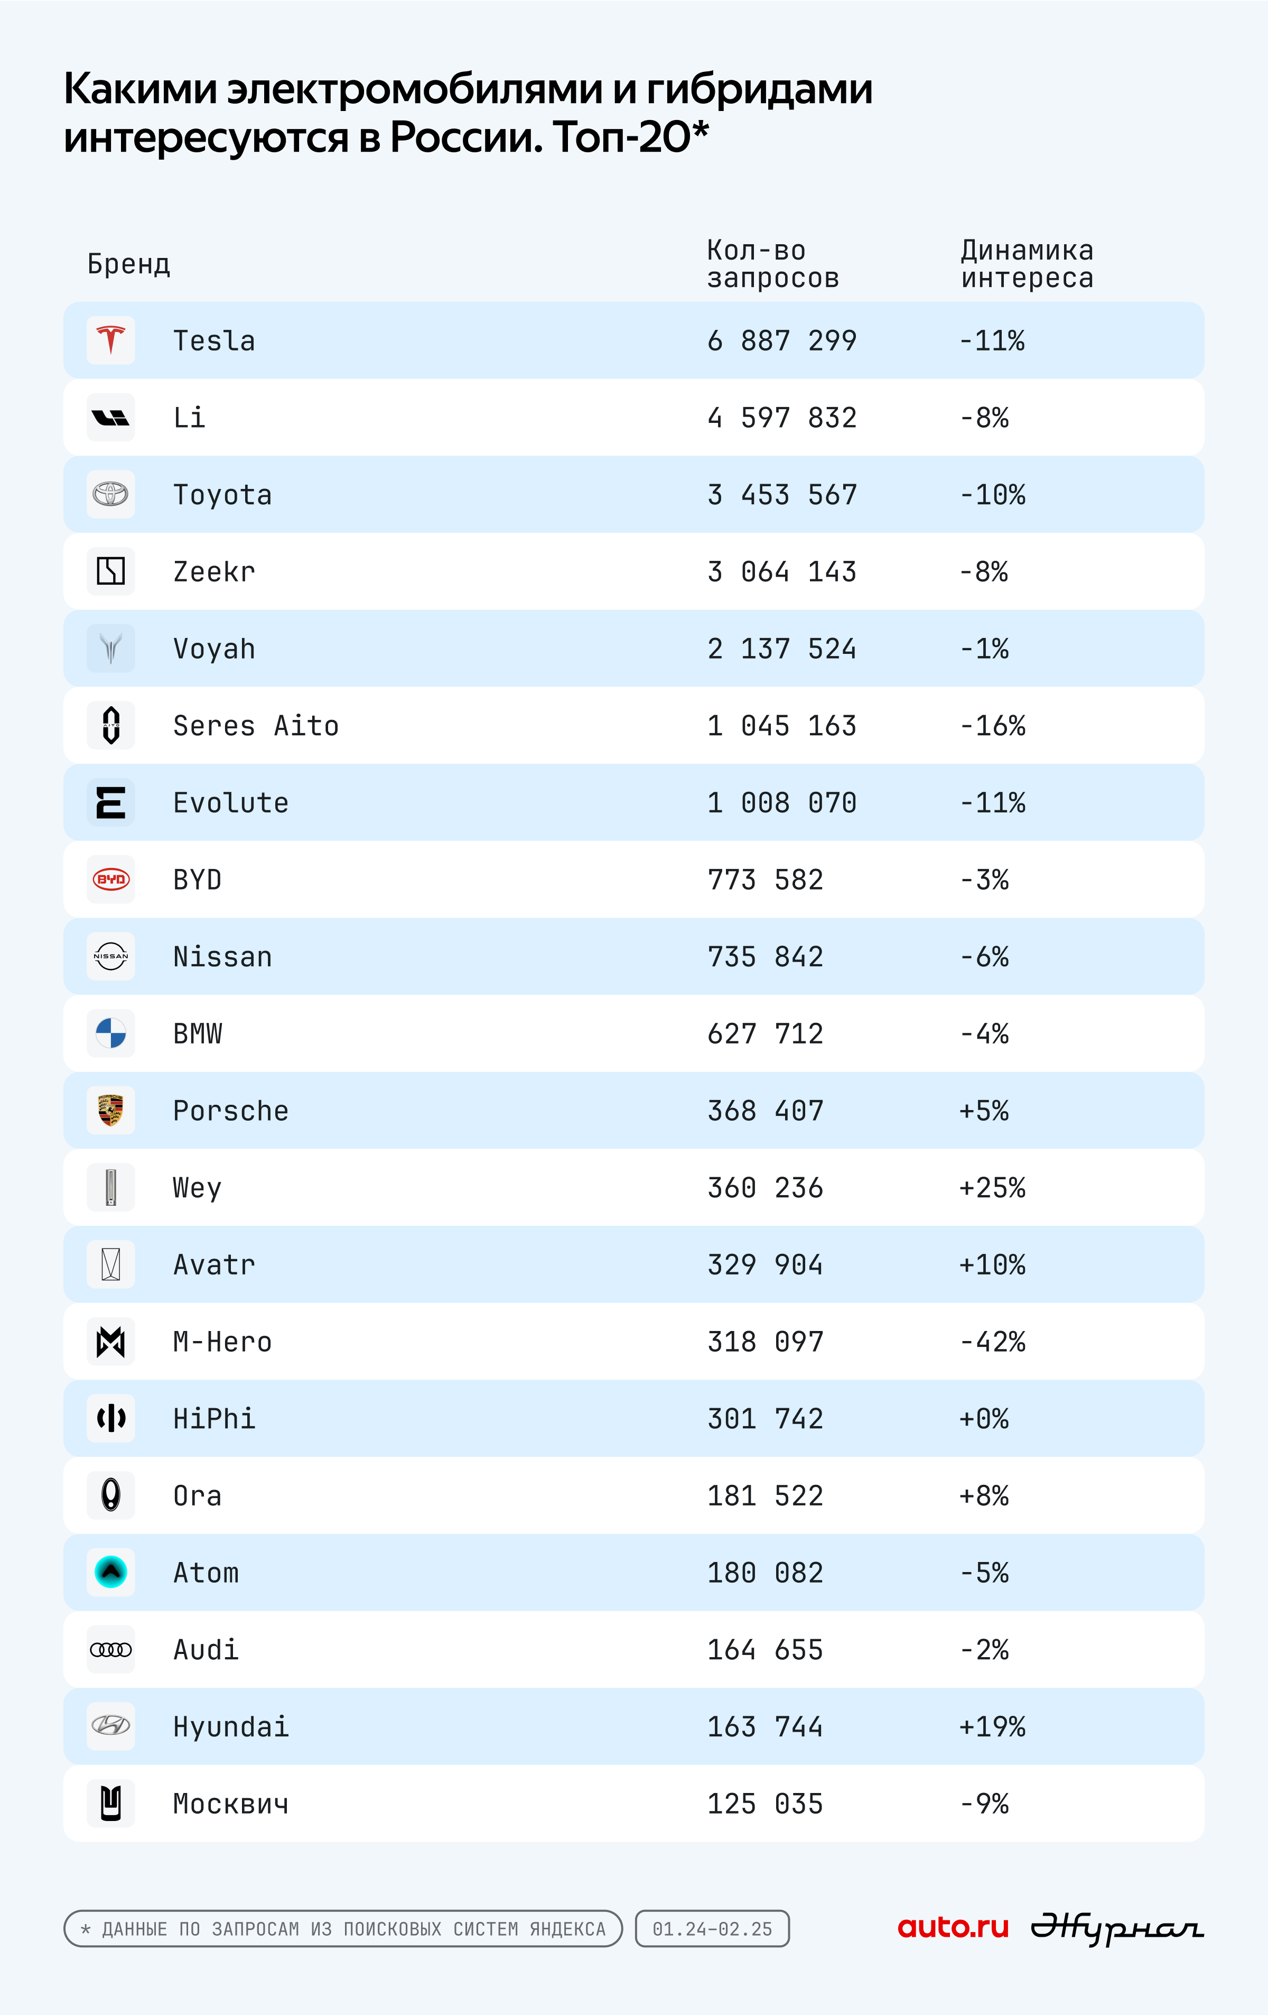Select the Zeekr table row name
The width and height of the screenshot is (1268, 2015).
(x=214, y=571)
